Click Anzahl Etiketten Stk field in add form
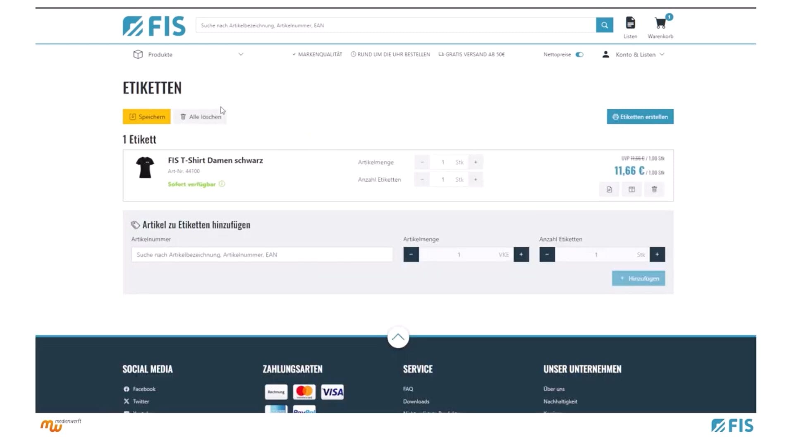Viewport: 794px width, 447px height. click(x=602, y=255)
